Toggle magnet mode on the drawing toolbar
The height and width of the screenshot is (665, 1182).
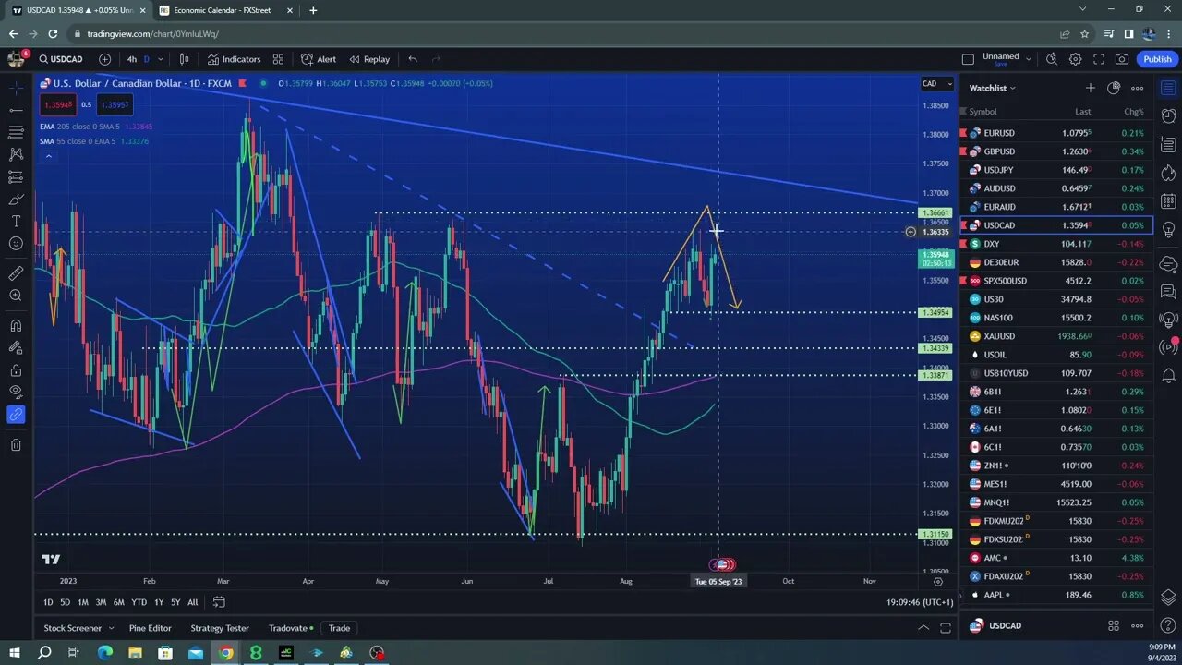point(16,325)
